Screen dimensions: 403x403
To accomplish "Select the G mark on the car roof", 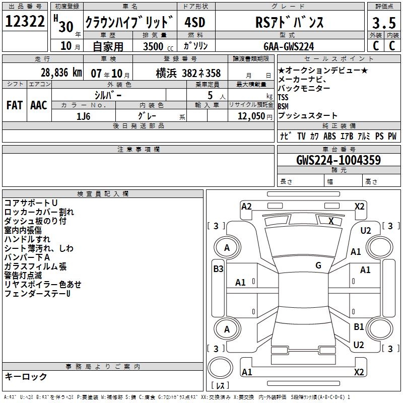I will (318, 265).
